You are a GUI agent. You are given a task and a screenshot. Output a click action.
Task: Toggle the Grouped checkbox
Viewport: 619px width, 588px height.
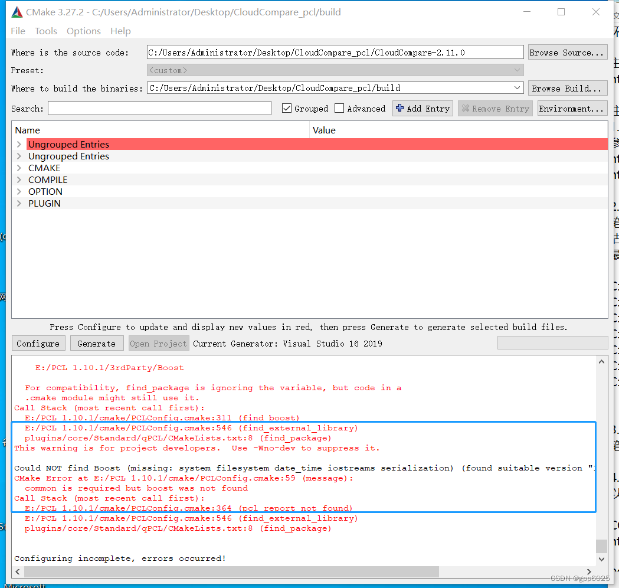287,108
